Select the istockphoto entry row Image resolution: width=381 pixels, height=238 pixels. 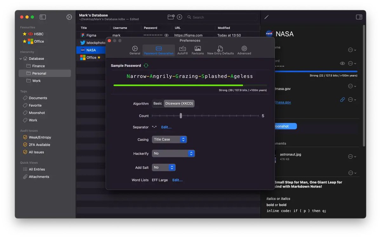click(91, 43)
